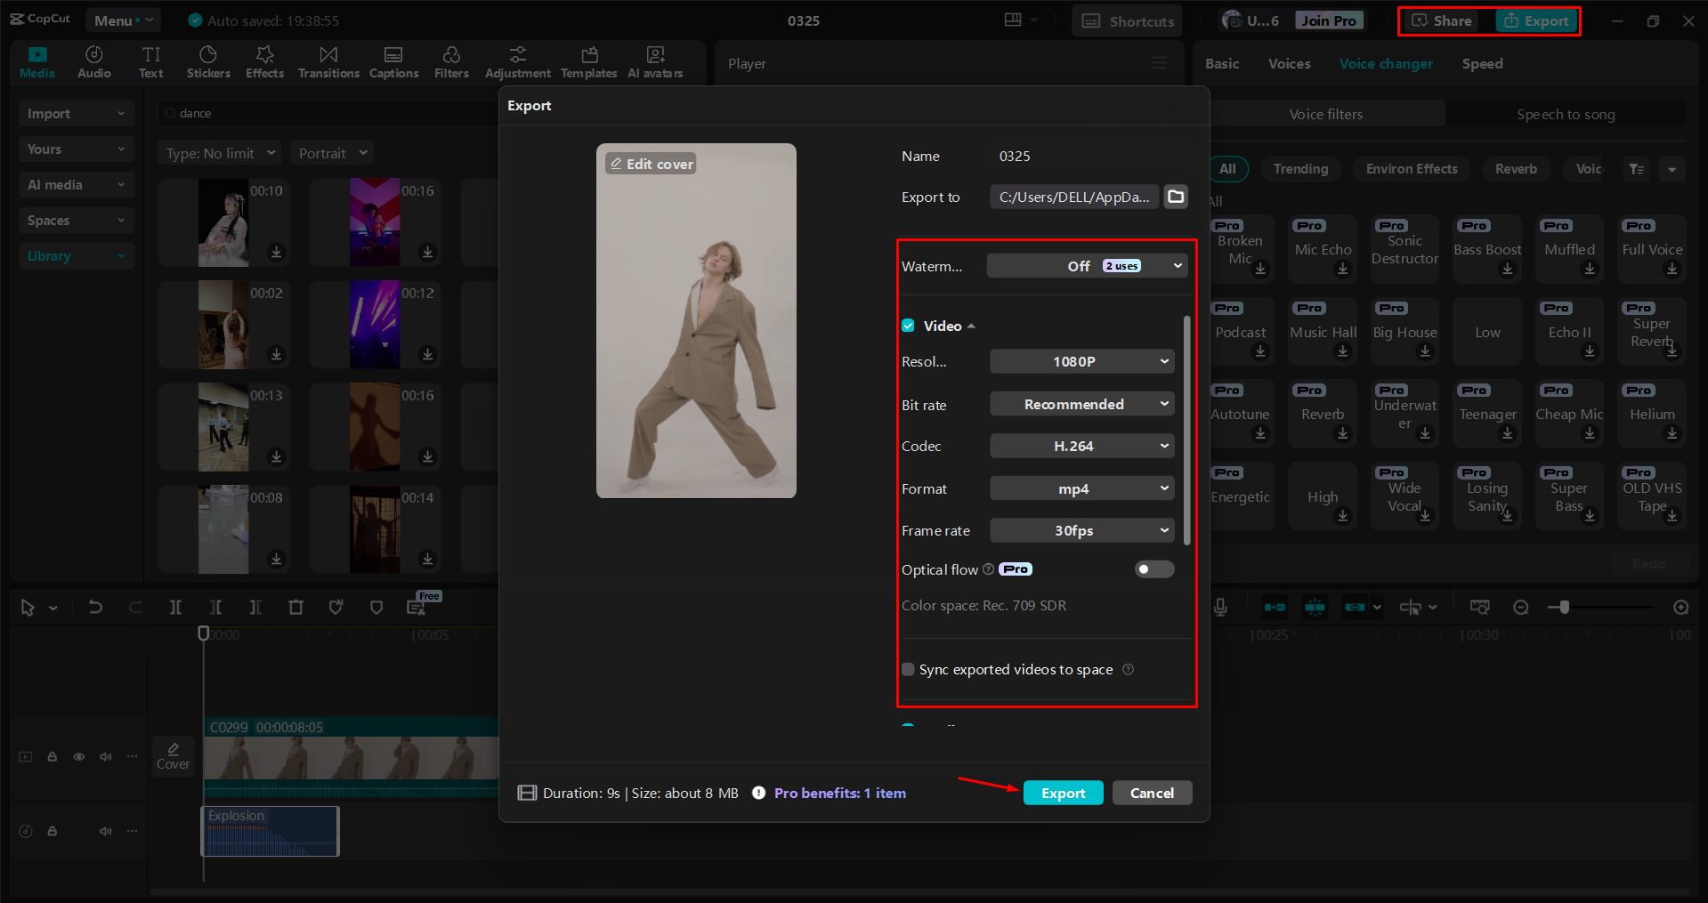The width and height of the screenshot is (1708, 903).
Task: Open the Stickers panel
Action: point(208,61)
